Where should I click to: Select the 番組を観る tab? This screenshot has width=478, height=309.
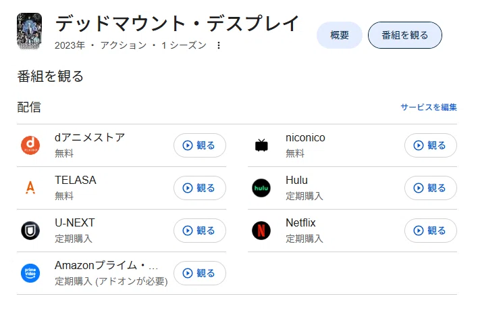[405, 35]
